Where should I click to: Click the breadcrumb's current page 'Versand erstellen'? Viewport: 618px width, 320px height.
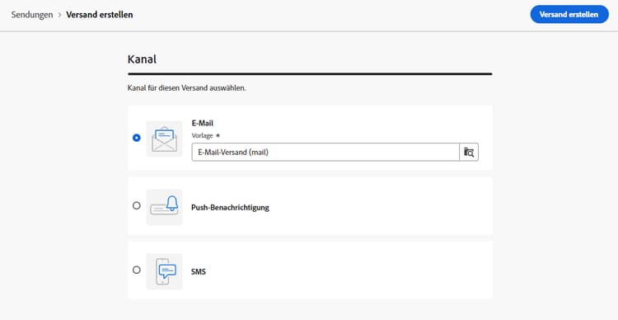pyautogui.click(x=100, y=15)
